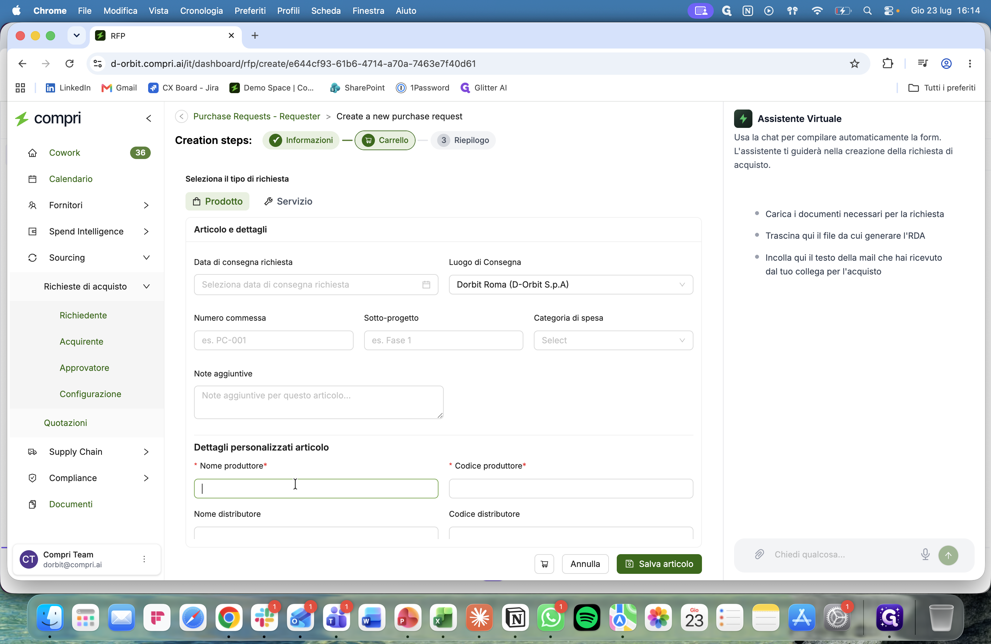Open Tutti i preferiti bookmarks folder
This screenshot has height=644, width=991.
point(942,88)
